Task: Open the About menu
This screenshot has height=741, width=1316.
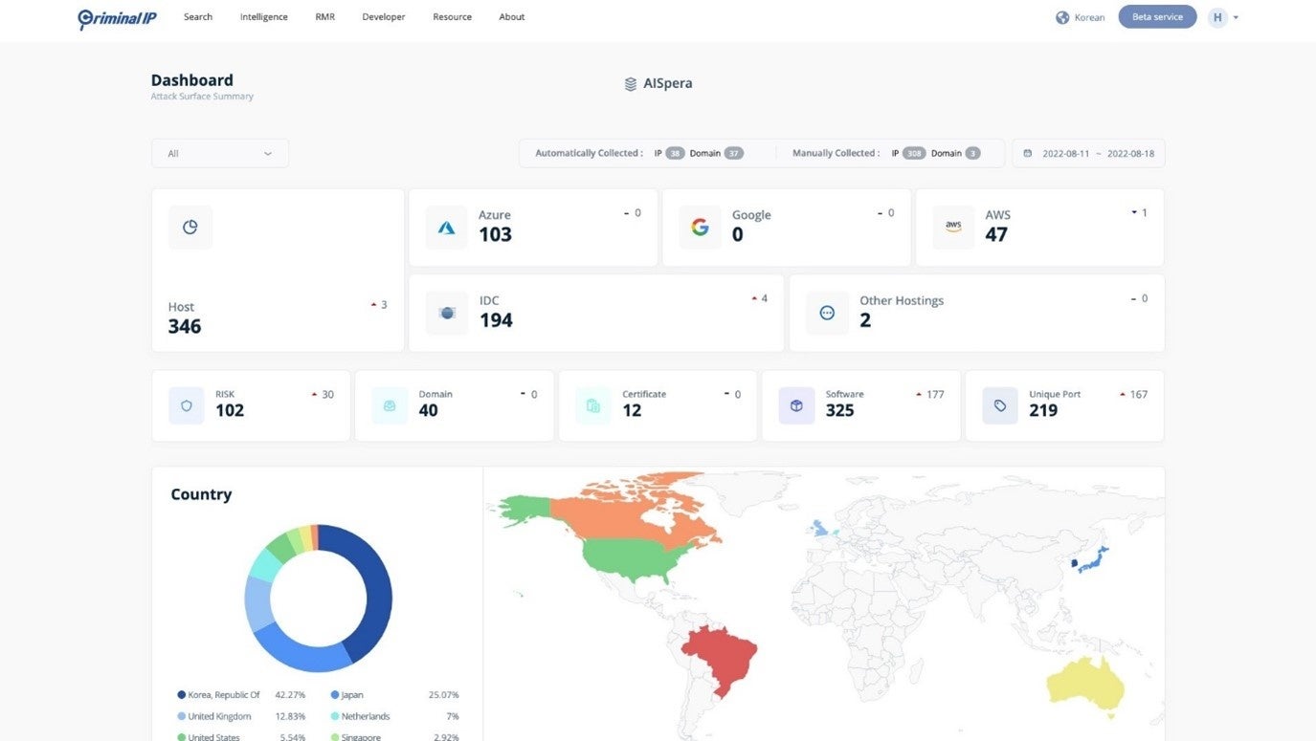Action: pos(512,17)
